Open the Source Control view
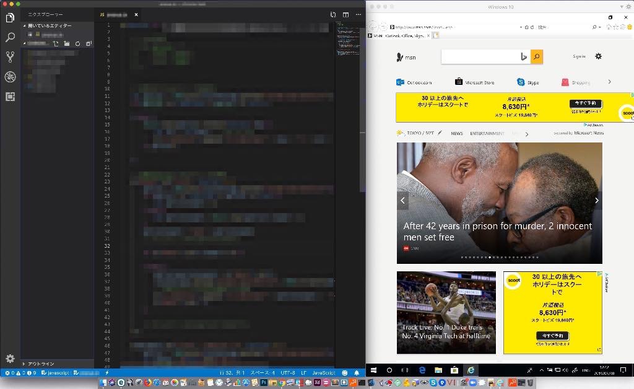634x389 pixels. (x=10, y=57)
